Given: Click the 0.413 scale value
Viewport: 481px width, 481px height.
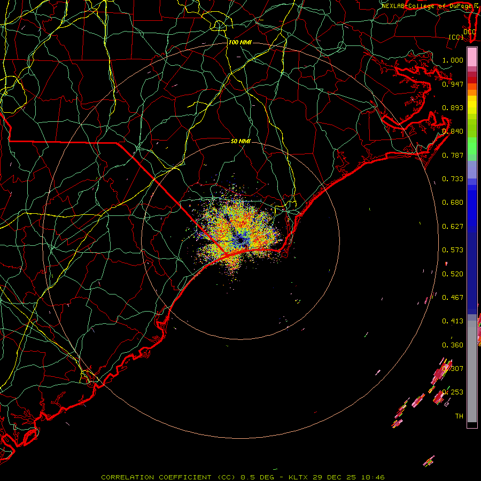Looking at the screenshot, I should 453,321.
